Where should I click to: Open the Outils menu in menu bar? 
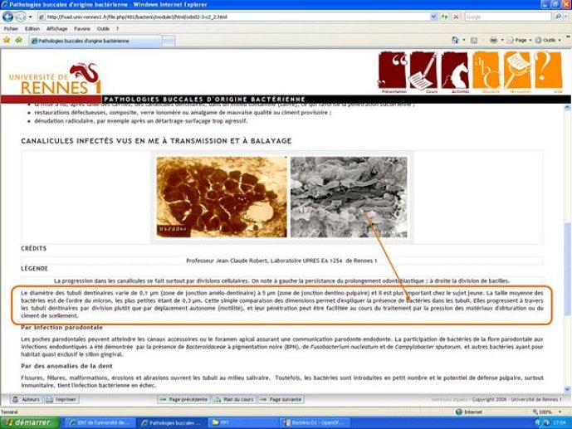(103, 28)
